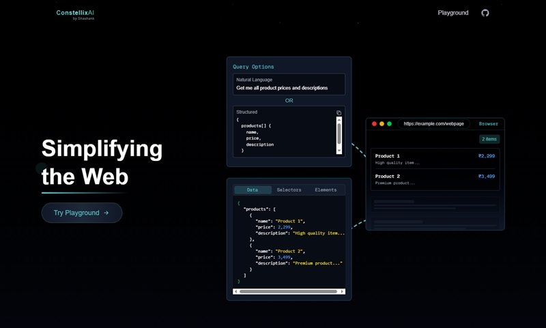Click the example.com URL address bar
This screenshot has width=546, height=328.
click(x=433, y=123)
